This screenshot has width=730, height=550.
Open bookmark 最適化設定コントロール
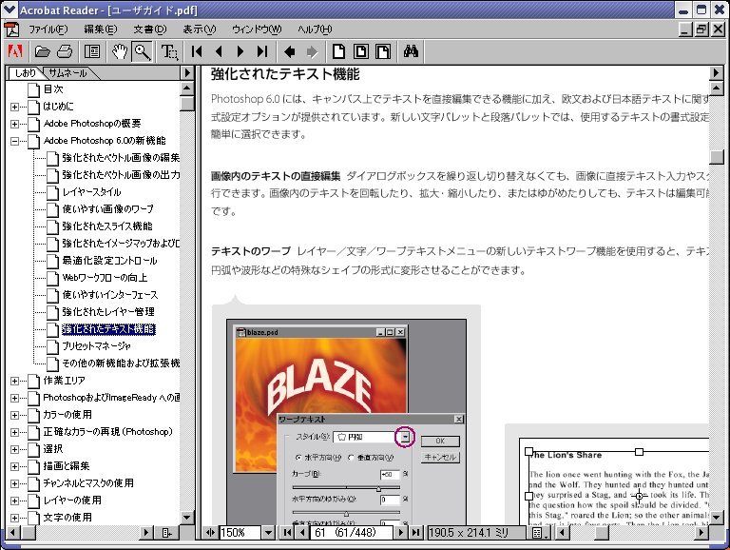(x=110, y=261)
